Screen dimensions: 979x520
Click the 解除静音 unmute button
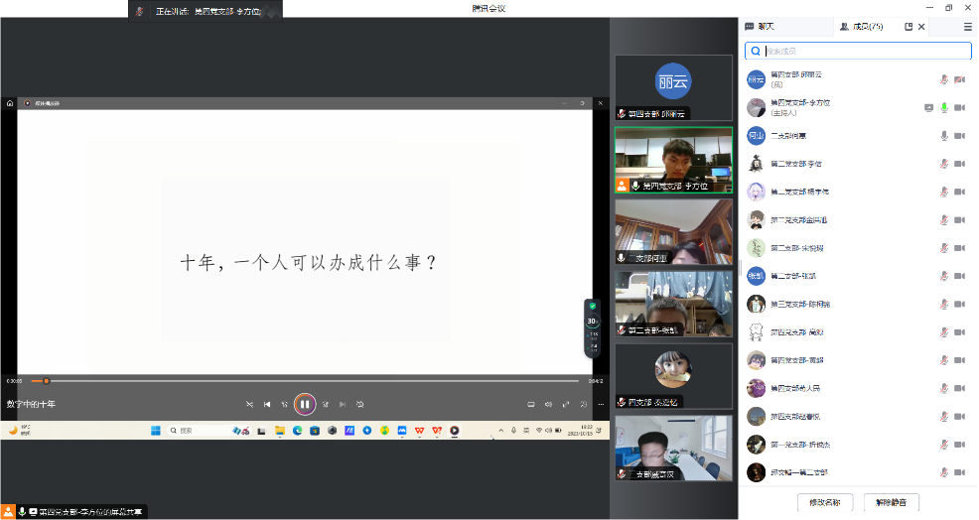click(x=891, y=502)
